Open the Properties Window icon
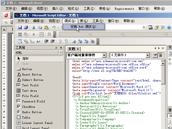 point(157,27)
